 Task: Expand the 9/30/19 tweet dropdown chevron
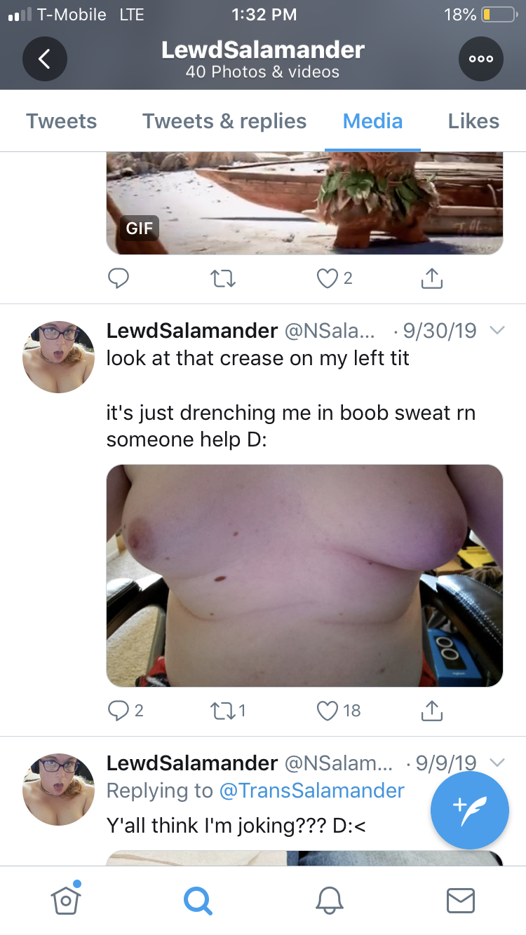497,330
